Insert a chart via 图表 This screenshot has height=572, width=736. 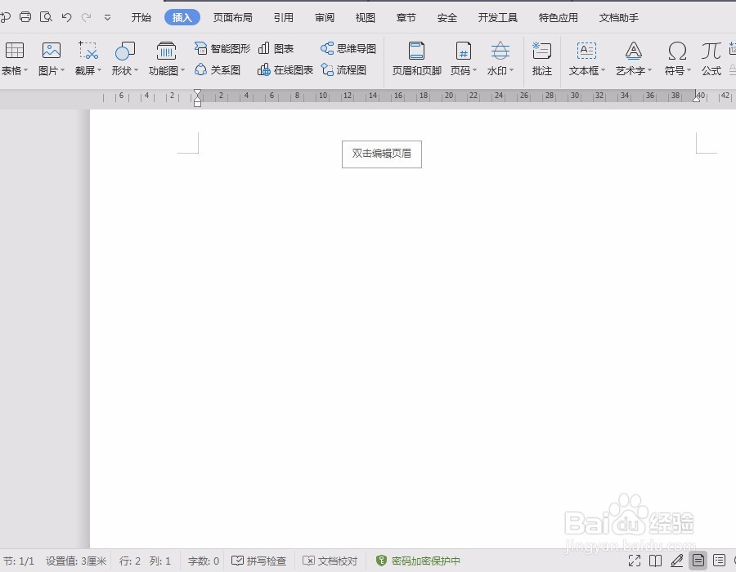coord(276,47)
